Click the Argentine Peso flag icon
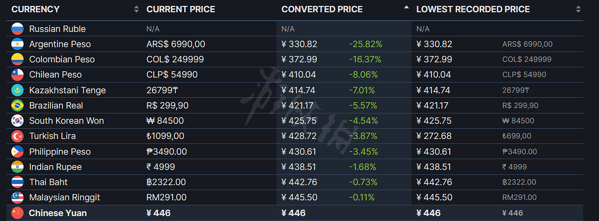 pos(18,44)
